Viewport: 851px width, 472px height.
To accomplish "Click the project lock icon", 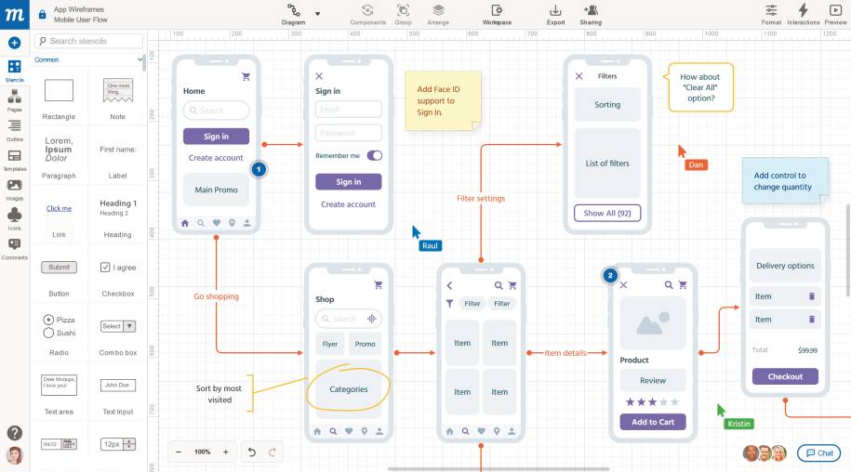I will point(43,15).
